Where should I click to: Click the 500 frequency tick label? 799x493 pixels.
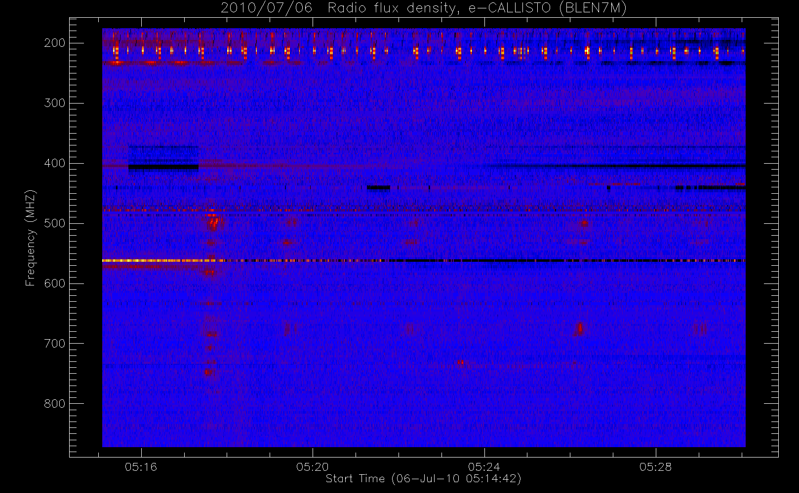[x=55, y=223]
